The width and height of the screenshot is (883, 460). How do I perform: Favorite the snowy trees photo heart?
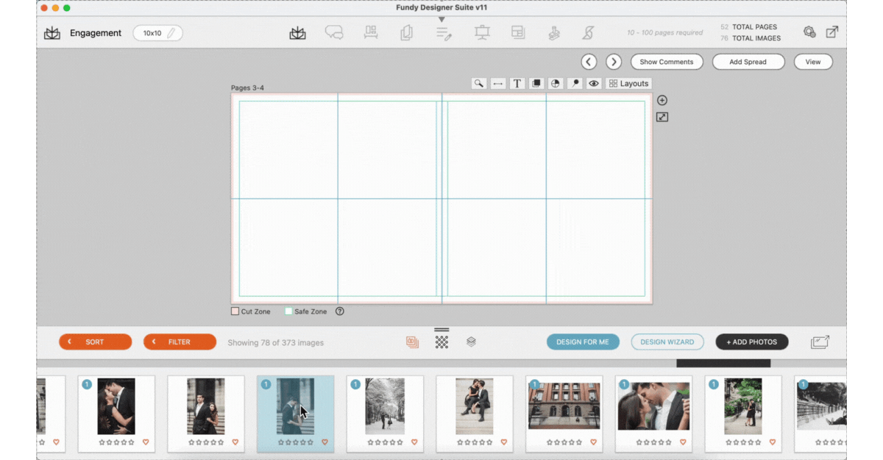(x=414, y=442)
